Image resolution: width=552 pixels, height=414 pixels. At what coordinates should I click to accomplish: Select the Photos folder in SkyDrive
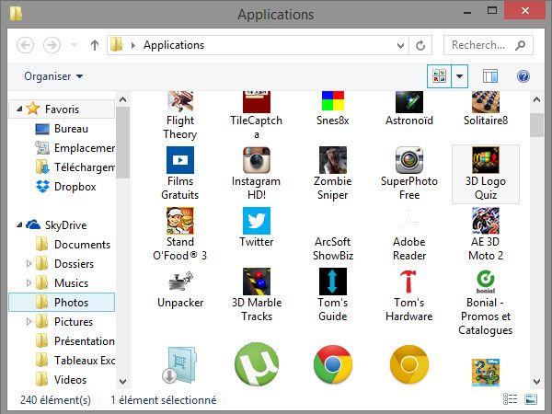pos(62,302)
